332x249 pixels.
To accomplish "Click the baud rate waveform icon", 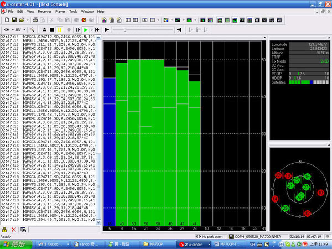I will tap(18, 30).
